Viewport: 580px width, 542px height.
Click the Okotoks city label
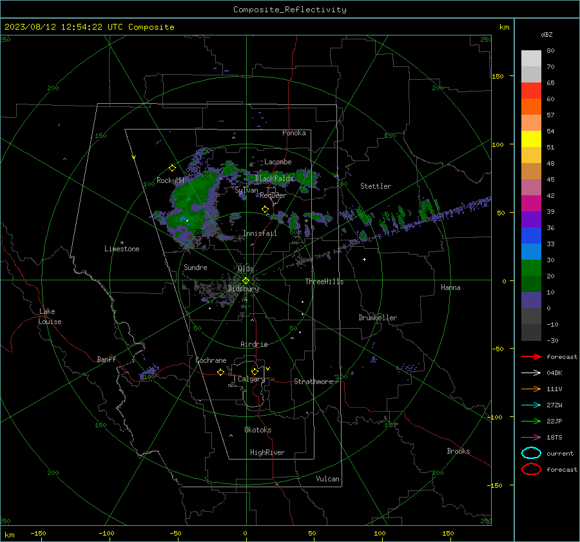[258, 430]
